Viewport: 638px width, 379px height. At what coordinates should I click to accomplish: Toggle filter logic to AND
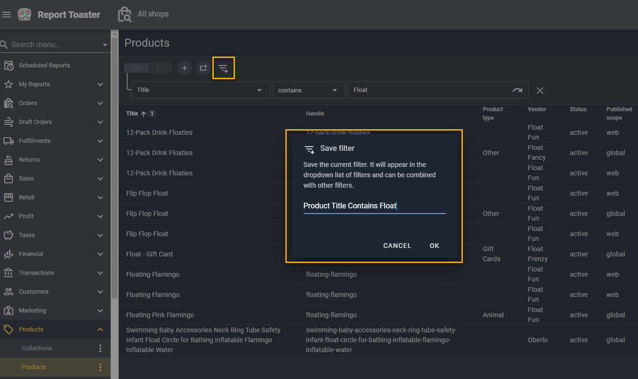[136, 68]
